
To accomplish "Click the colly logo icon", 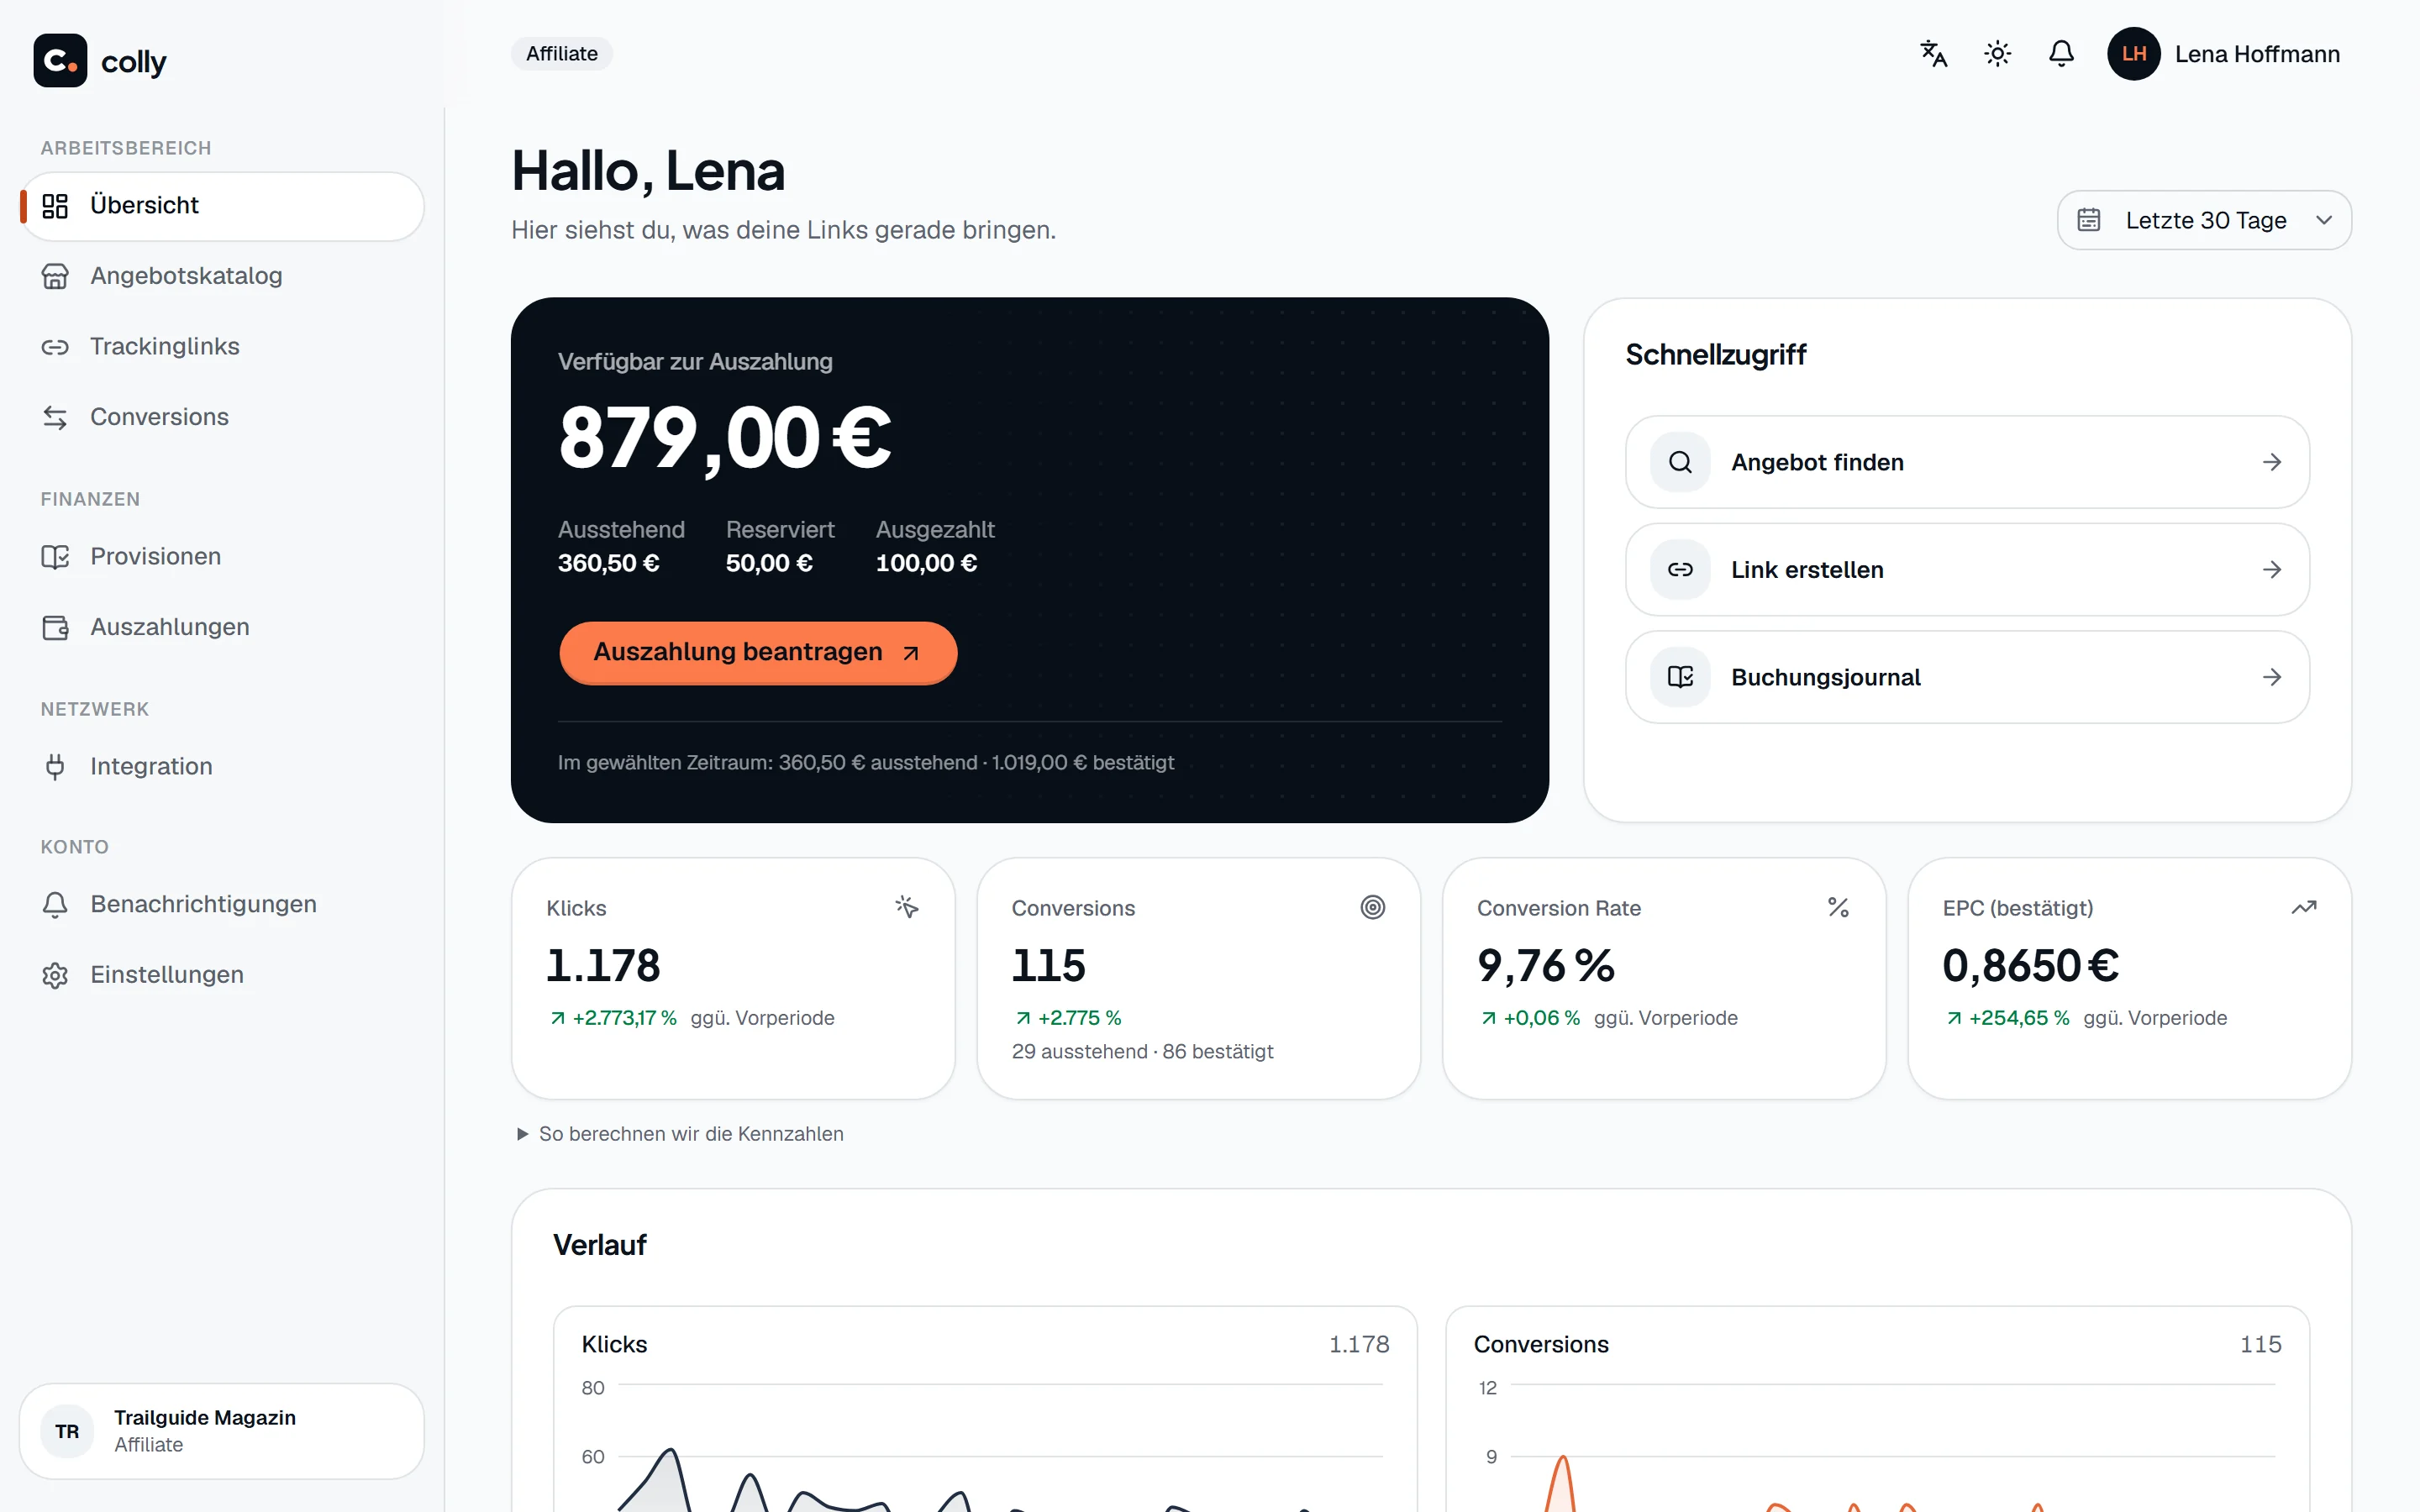I will 60,61.
